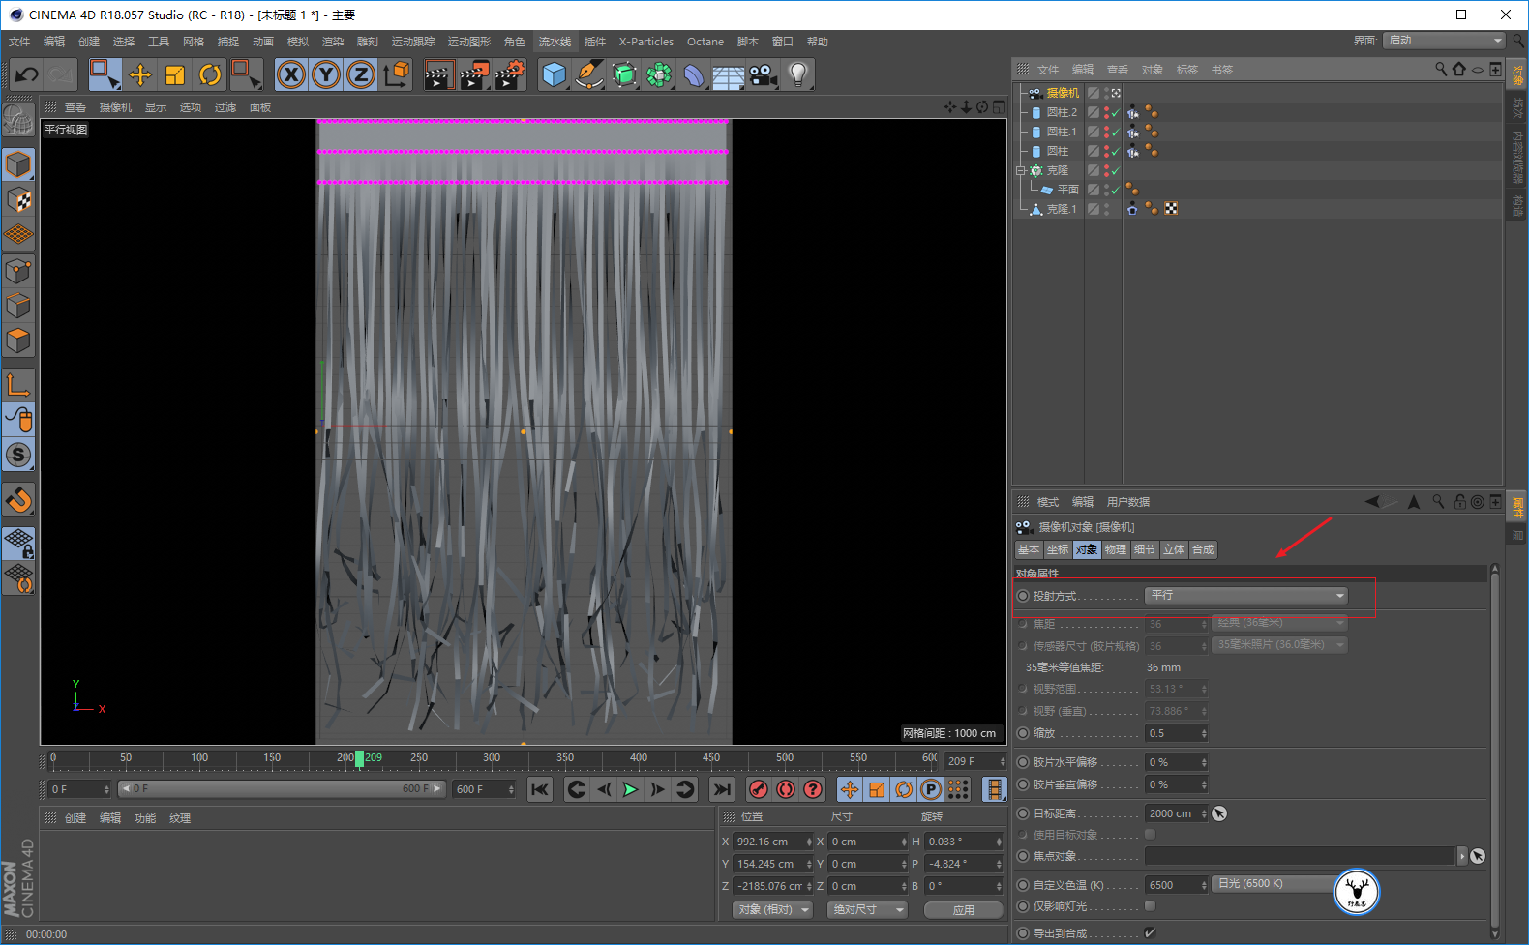Image resolution: width=1529 pixels, height=945 pixels.
Task: Toggle X axis lock
Action: [x=291, y=74]
